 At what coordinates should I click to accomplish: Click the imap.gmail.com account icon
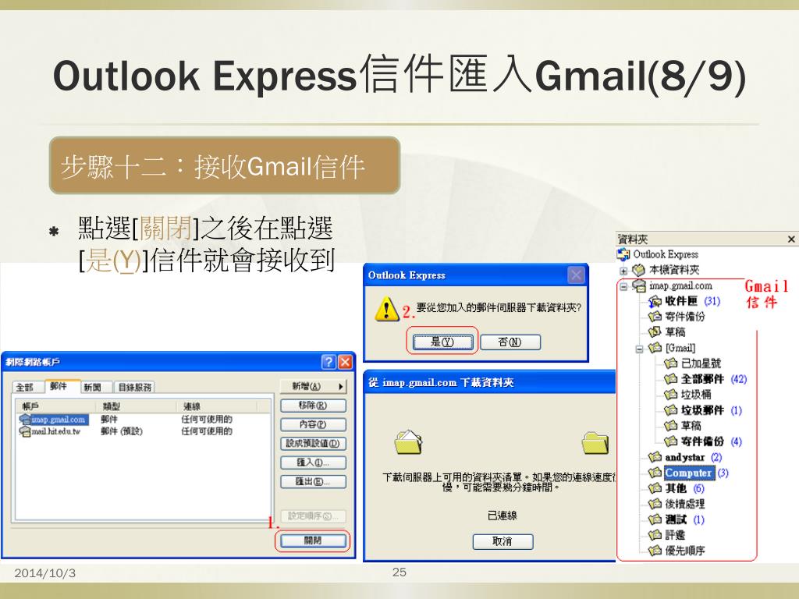pos(24,420)
